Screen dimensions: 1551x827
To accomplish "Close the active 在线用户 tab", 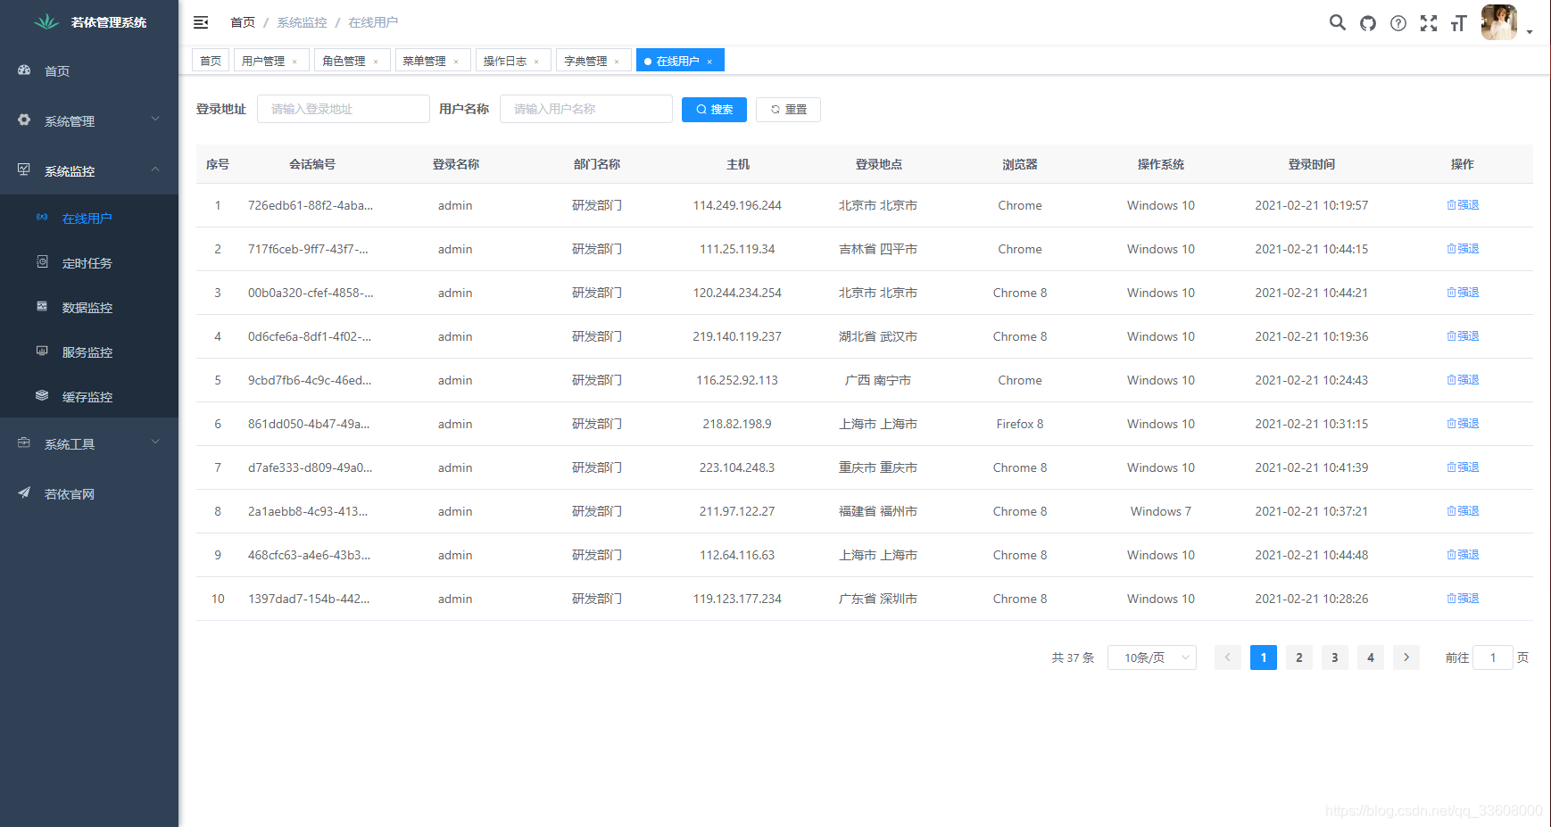I will [x=709, y=62].
